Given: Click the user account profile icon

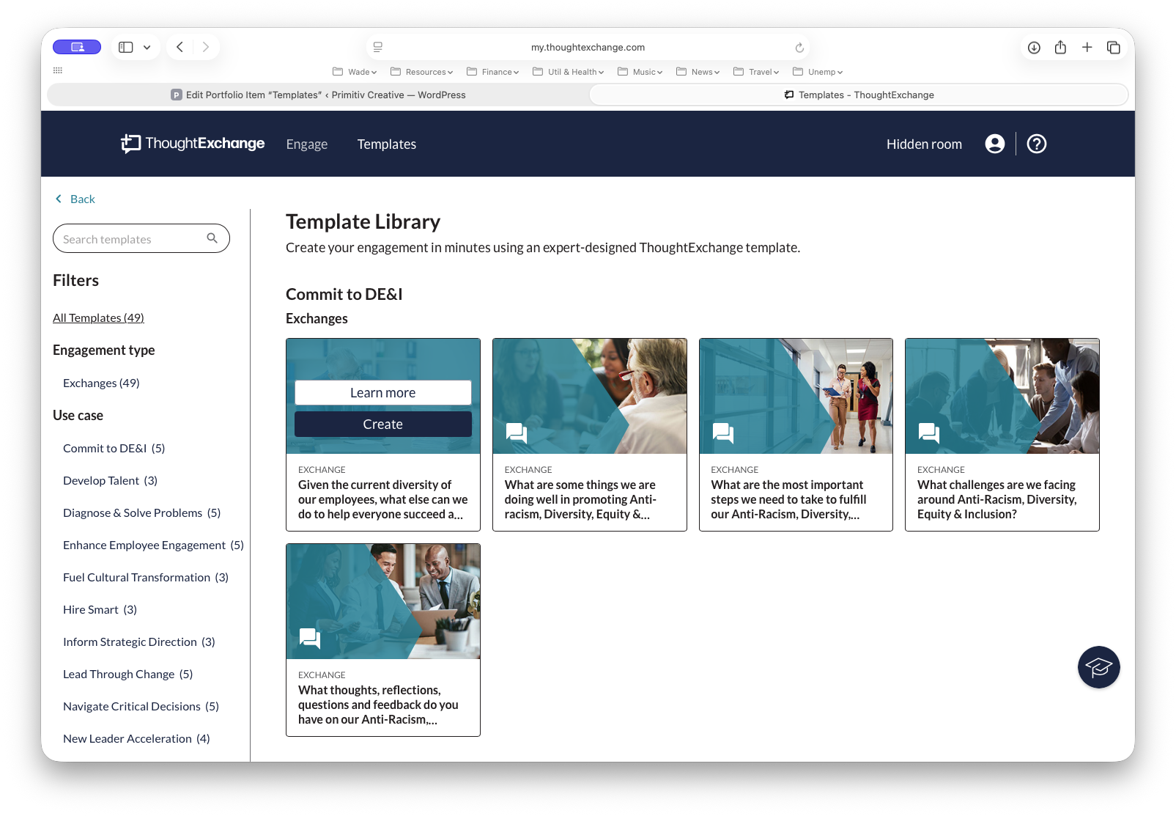Looking at the screenshot, I should pyautogui.click(x=994, y=144).
